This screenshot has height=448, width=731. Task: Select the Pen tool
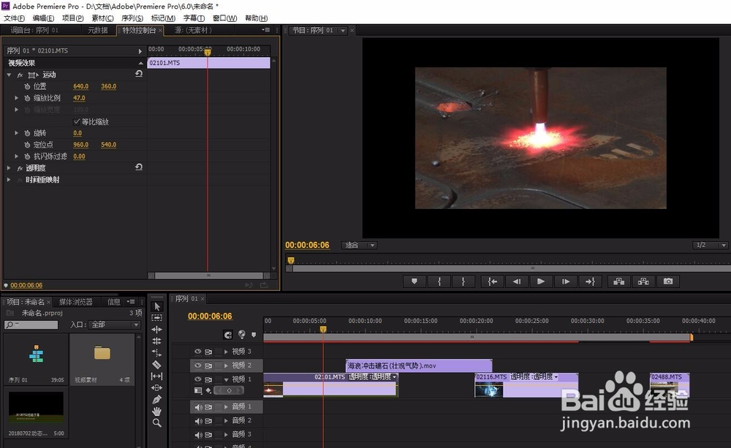click(156, 400)
